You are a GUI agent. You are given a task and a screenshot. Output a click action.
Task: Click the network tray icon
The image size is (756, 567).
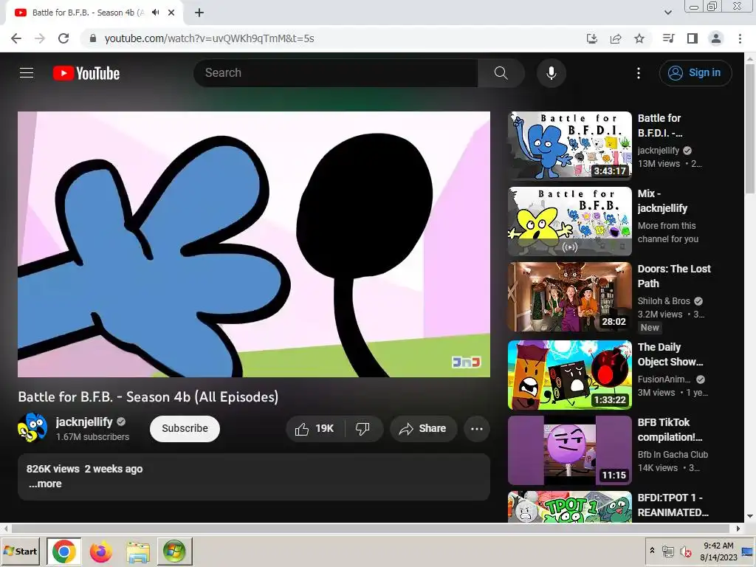667,551
